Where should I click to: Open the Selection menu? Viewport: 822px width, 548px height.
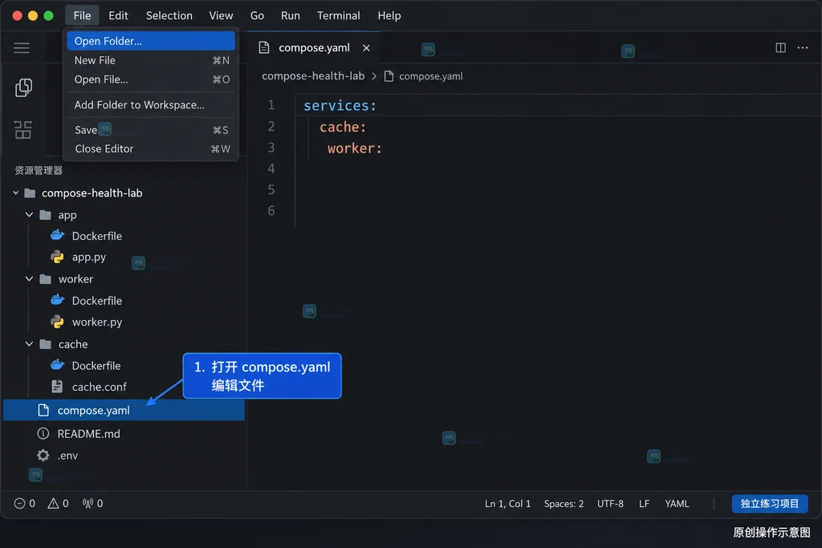point(169,16)
